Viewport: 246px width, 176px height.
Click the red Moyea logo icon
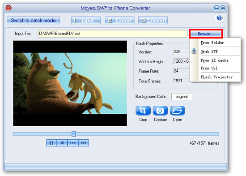coord(8,8)
